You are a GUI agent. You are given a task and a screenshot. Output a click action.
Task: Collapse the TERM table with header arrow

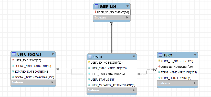coord(195,55)
